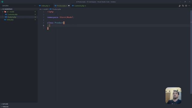Click the model breadcrumb segment
This screenshot has height=108, width=192.
click(x=46, y=9)
